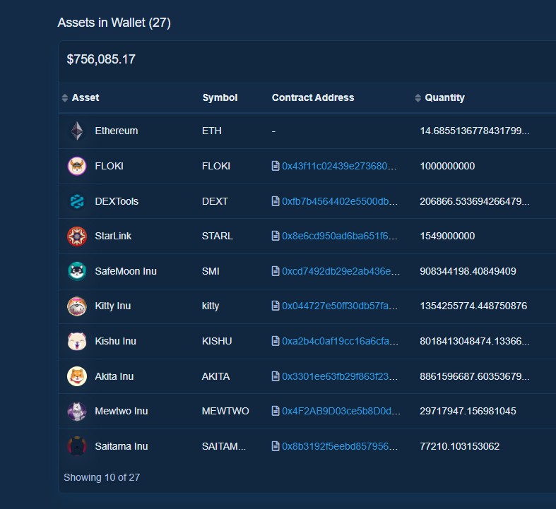Click the contract document icon for DEXTools

click(x=276, y=201)
